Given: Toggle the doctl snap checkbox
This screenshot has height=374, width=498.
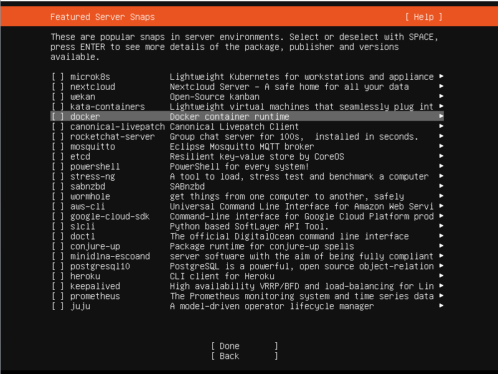Looking at the screenshot, I should (58, 236).
